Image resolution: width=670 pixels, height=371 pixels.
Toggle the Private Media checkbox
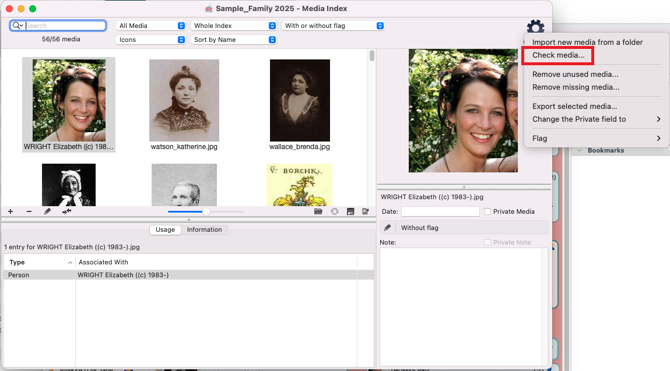[487, 211]
